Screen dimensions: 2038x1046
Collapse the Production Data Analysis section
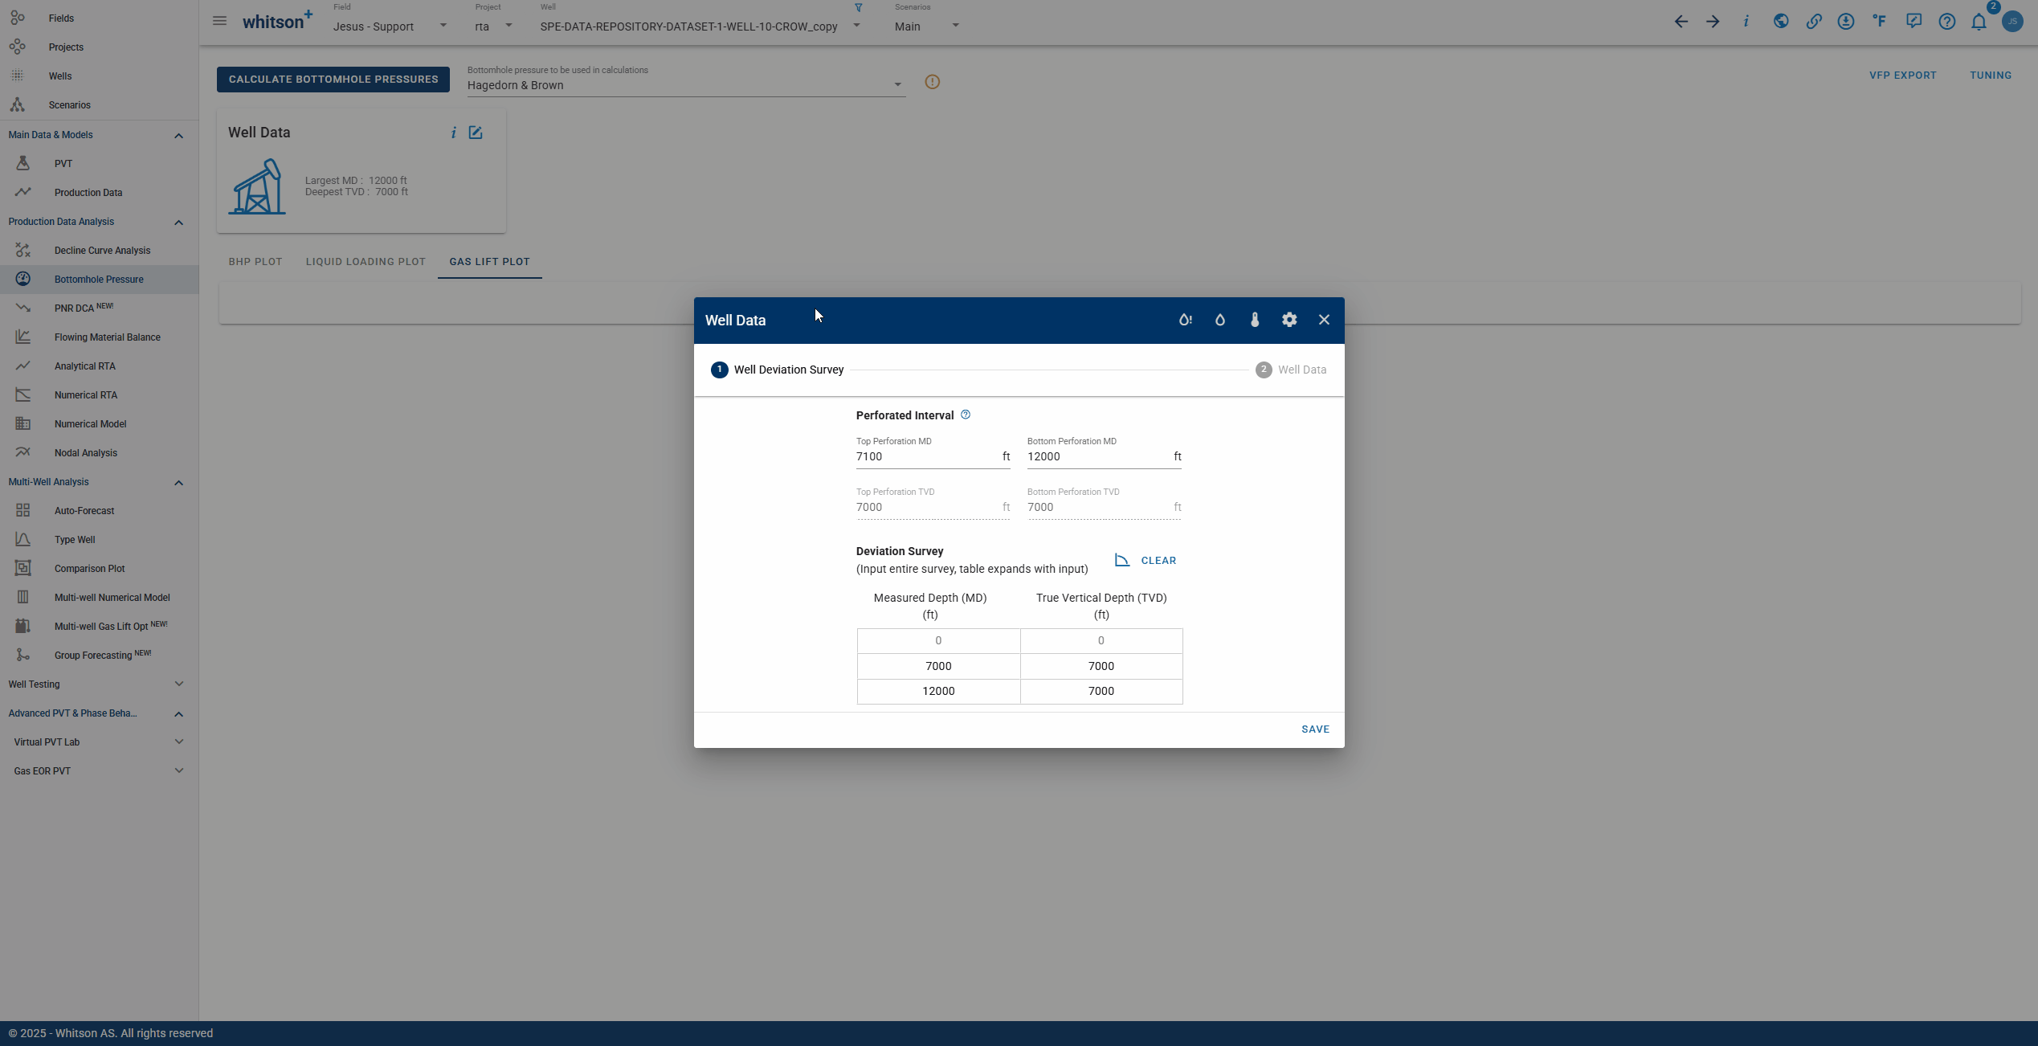(x=178, y=223)
